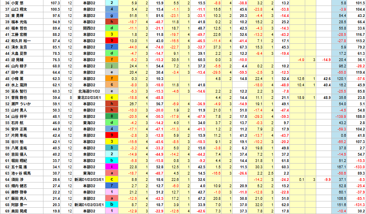Select the value 120.1
Screen dimensions: 366x214
[x=342, y=79]
